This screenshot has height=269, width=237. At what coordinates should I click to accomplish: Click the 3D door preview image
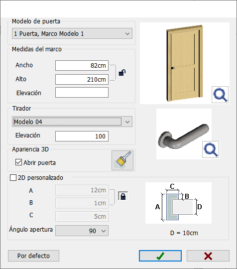(x=185, y=63)
